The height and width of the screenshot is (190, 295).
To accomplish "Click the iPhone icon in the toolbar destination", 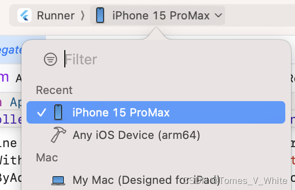I will coord(100,15).
